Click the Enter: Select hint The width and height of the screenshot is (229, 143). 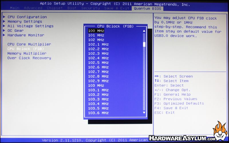pyautogui.click(x=169, y=85)
